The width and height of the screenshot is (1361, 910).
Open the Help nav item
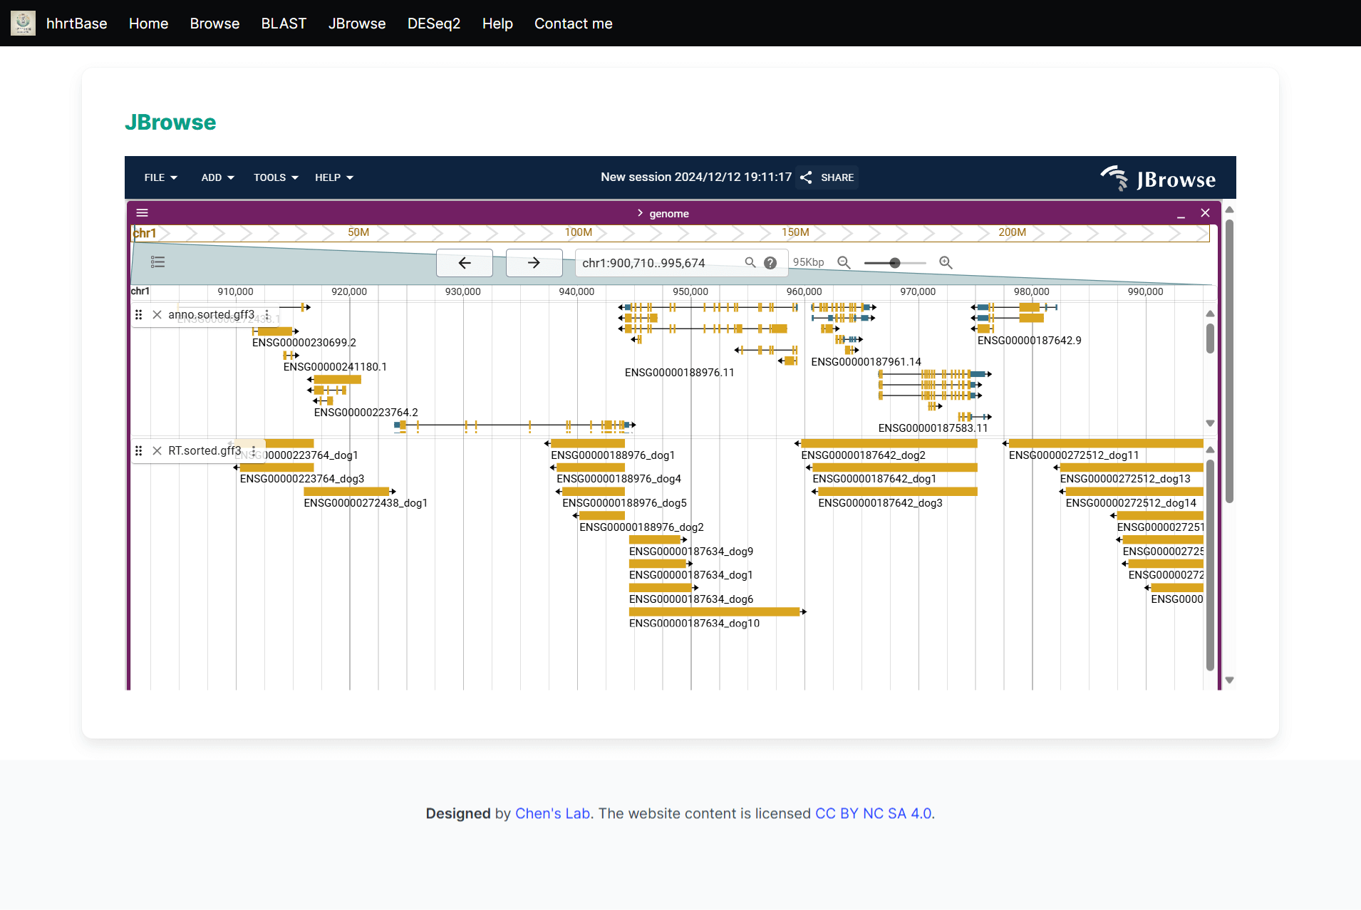[497, 24]
